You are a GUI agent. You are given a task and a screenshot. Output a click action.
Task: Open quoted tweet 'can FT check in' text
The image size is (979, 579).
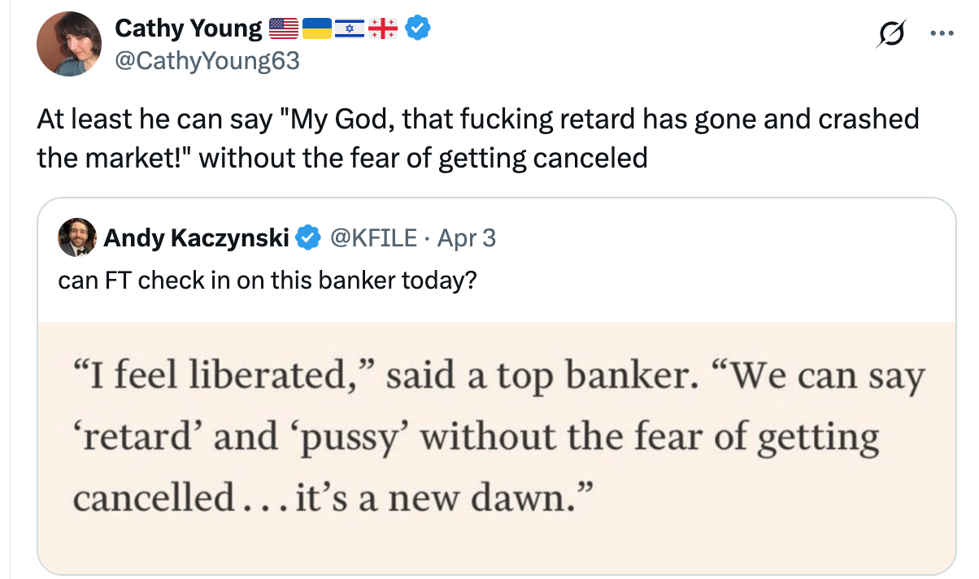268,280
